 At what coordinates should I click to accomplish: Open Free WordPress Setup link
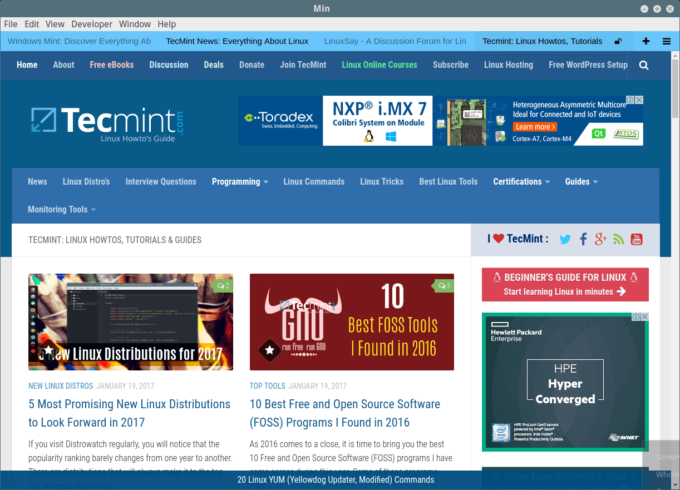coord(588,65)
